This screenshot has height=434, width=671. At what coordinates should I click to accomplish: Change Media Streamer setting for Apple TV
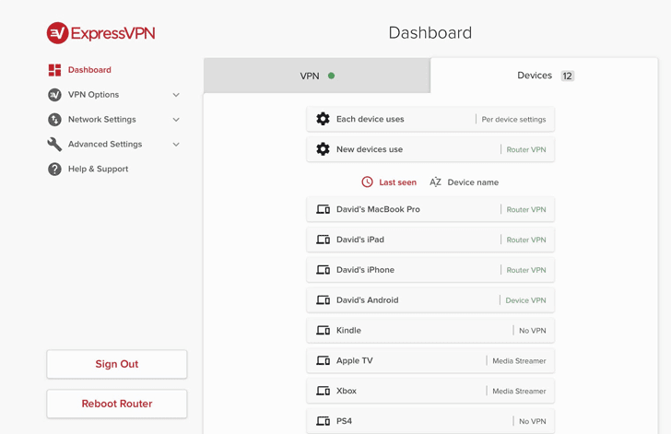(x=519, y=361)
